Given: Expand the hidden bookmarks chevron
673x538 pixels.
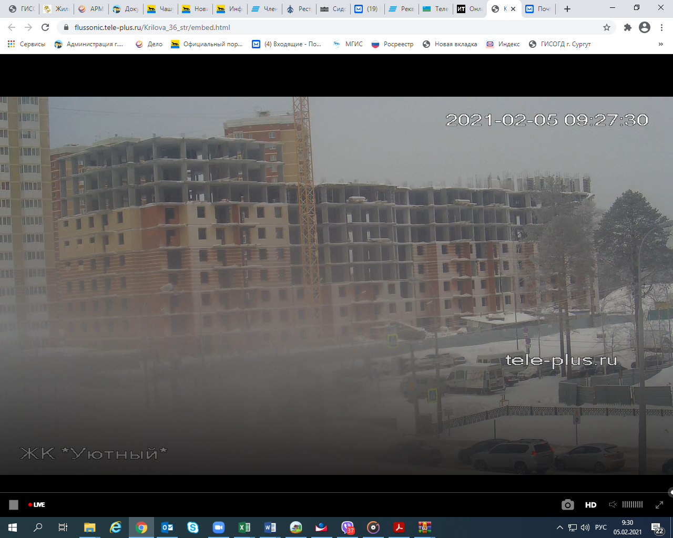Looking at the screenshot, I should [660, 44].
